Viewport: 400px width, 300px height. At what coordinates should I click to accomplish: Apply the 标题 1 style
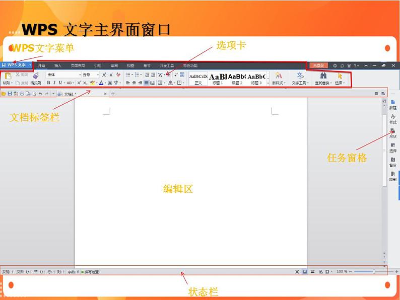218,79
